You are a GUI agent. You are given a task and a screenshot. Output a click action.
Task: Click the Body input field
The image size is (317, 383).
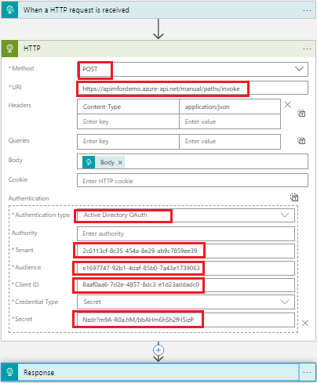[192, 161]
